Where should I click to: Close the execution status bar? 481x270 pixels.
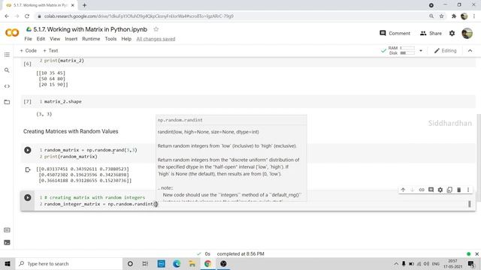(476, 253)
